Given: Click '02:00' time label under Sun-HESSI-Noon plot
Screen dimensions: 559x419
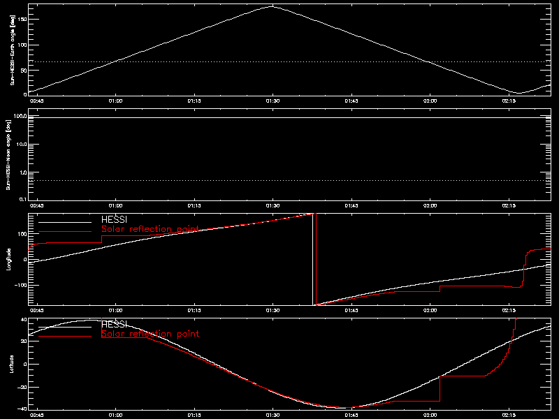Looking at the screenshot, I should point(430,205).
